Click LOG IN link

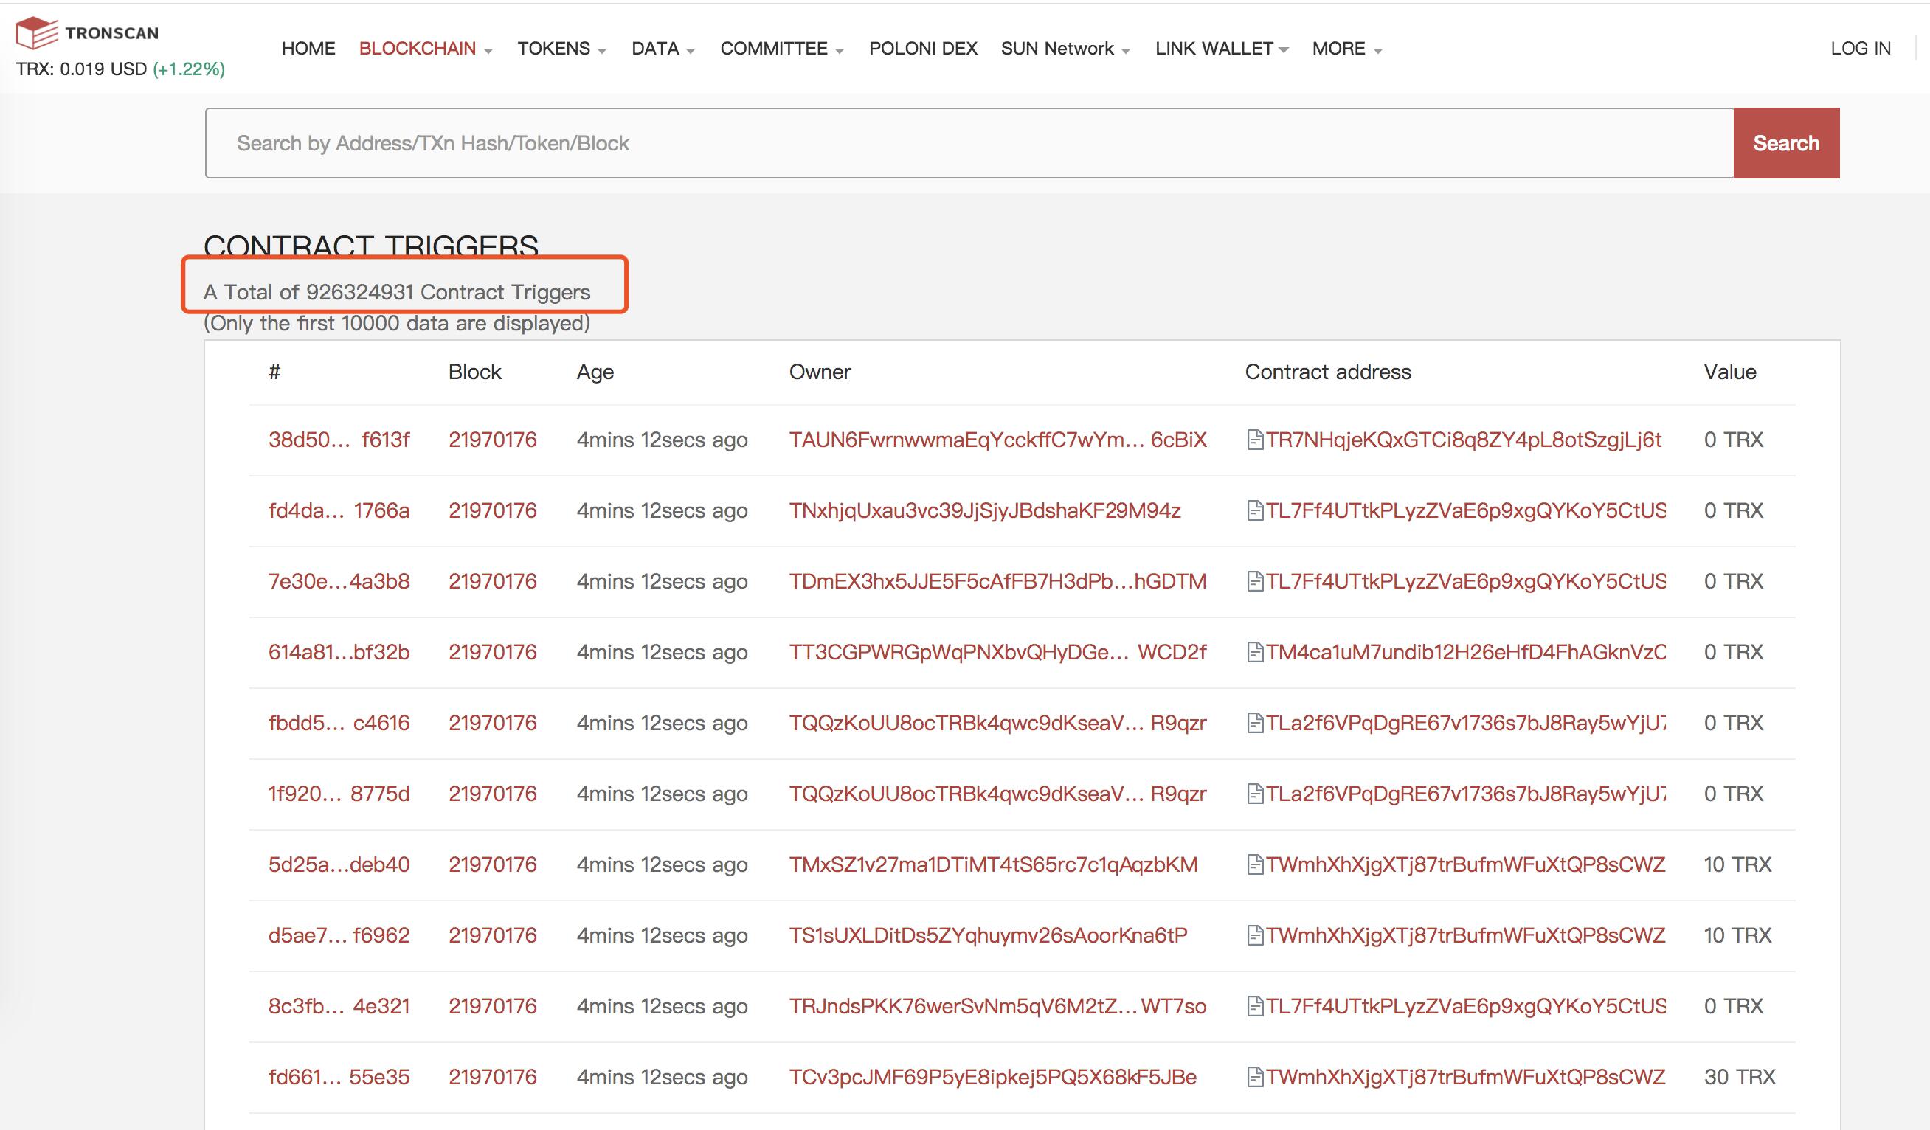[1861, 49]
